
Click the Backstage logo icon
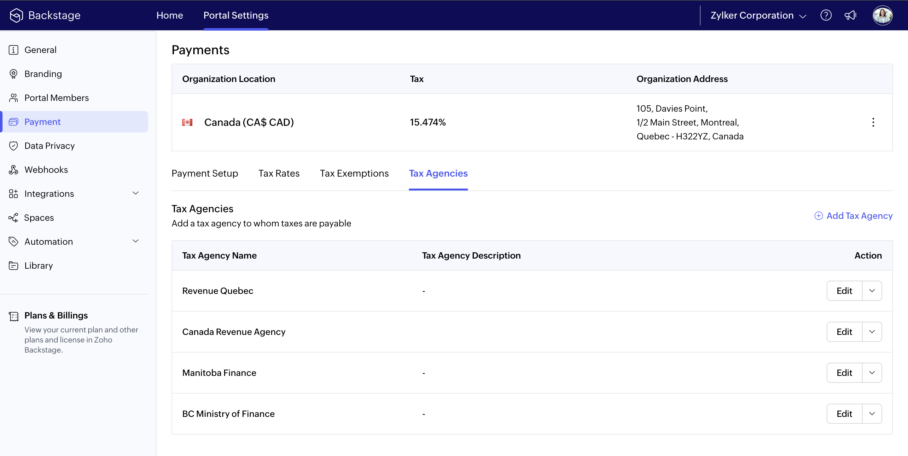16,15
